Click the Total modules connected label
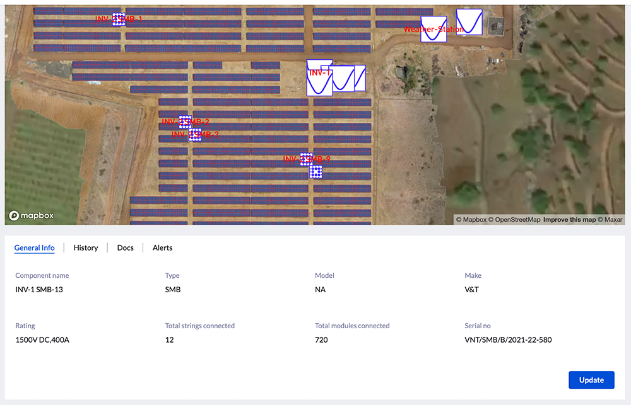The width and height of the screenshot is (631, 405). click(x=352, y=326)
